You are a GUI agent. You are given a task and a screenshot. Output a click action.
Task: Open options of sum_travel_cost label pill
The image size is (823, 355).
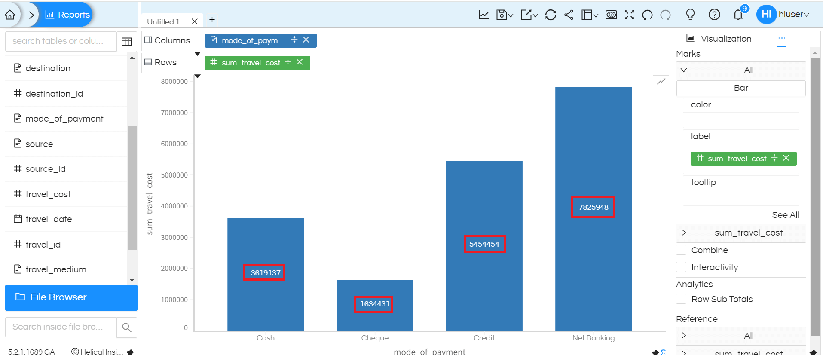[x=774, y=158]
